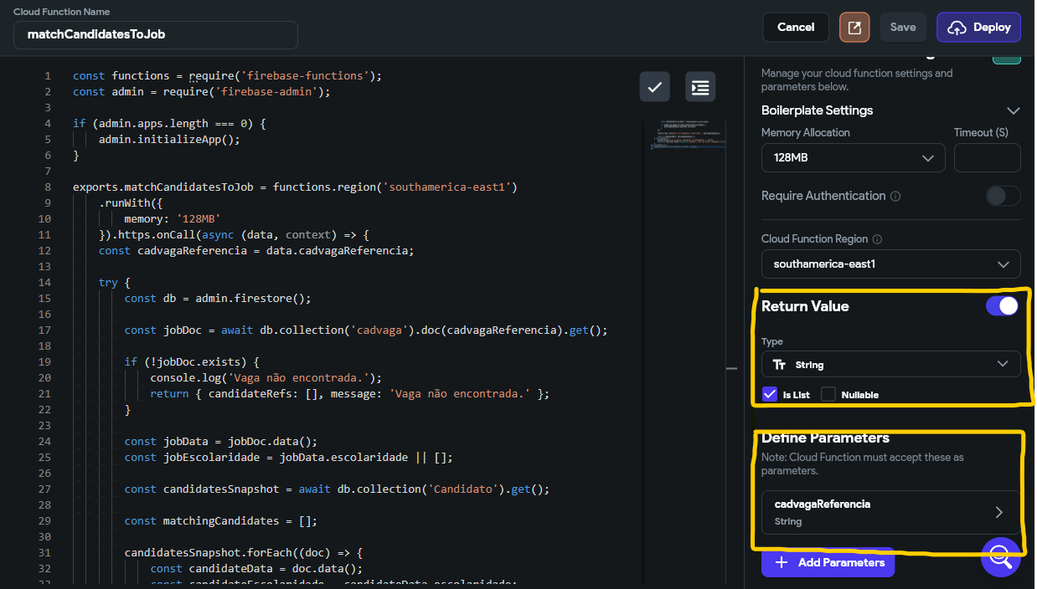This screenshot has width=1037, height=589.
Task: Open the Cloud Function Region dropdown
Action: (x=890, y=264)
